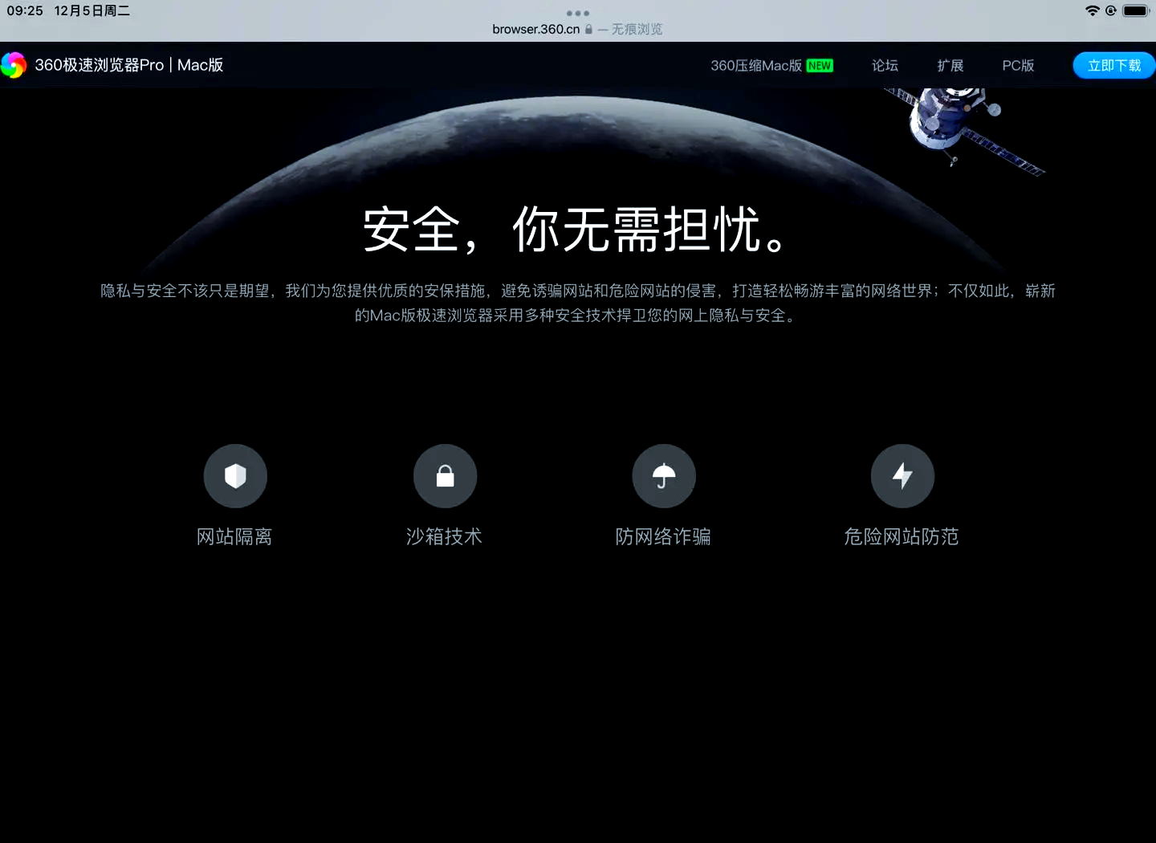This screenshot has width=1156, height=843.
Task: Click the 立即下载 download button
Action: pyautogui.click(x=1114, y=66)
